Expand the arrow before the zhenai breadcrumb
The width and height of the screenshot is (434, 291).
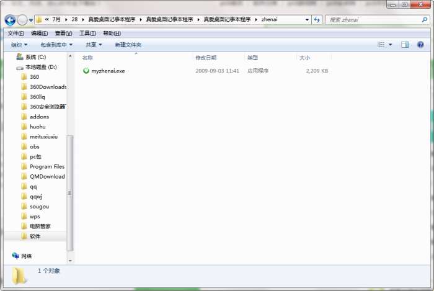pyautogui.click(x=256, y=20)
